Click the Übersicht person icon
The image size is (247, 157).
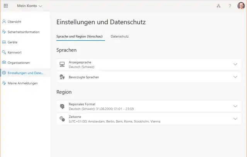click(4, 21)
